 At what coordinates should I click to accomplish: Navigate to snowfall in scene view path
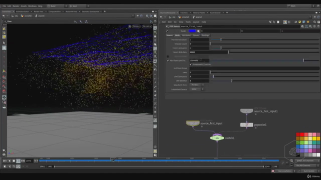pyautogui.click(x=27, y=16)
